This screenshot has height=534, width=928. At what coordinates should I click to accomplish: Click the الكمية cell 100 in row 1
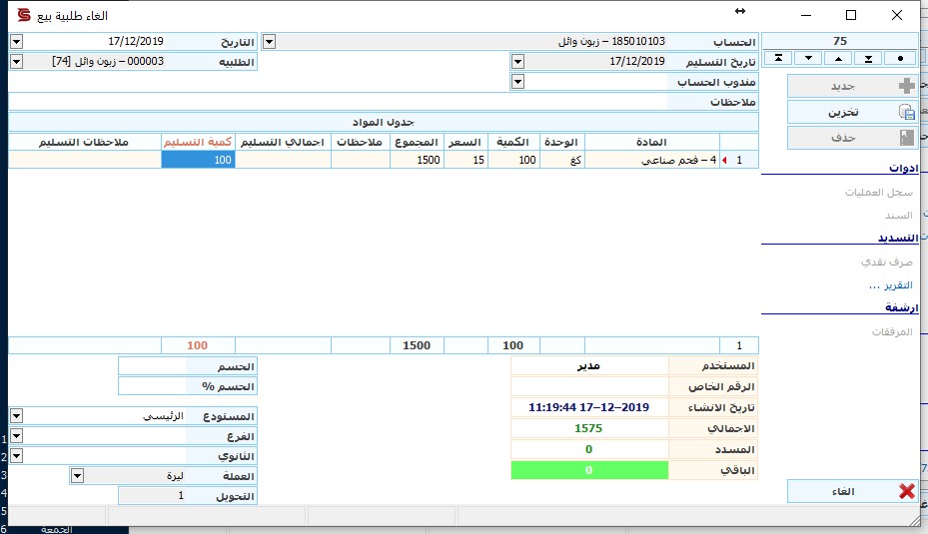(x=513, y=160)
